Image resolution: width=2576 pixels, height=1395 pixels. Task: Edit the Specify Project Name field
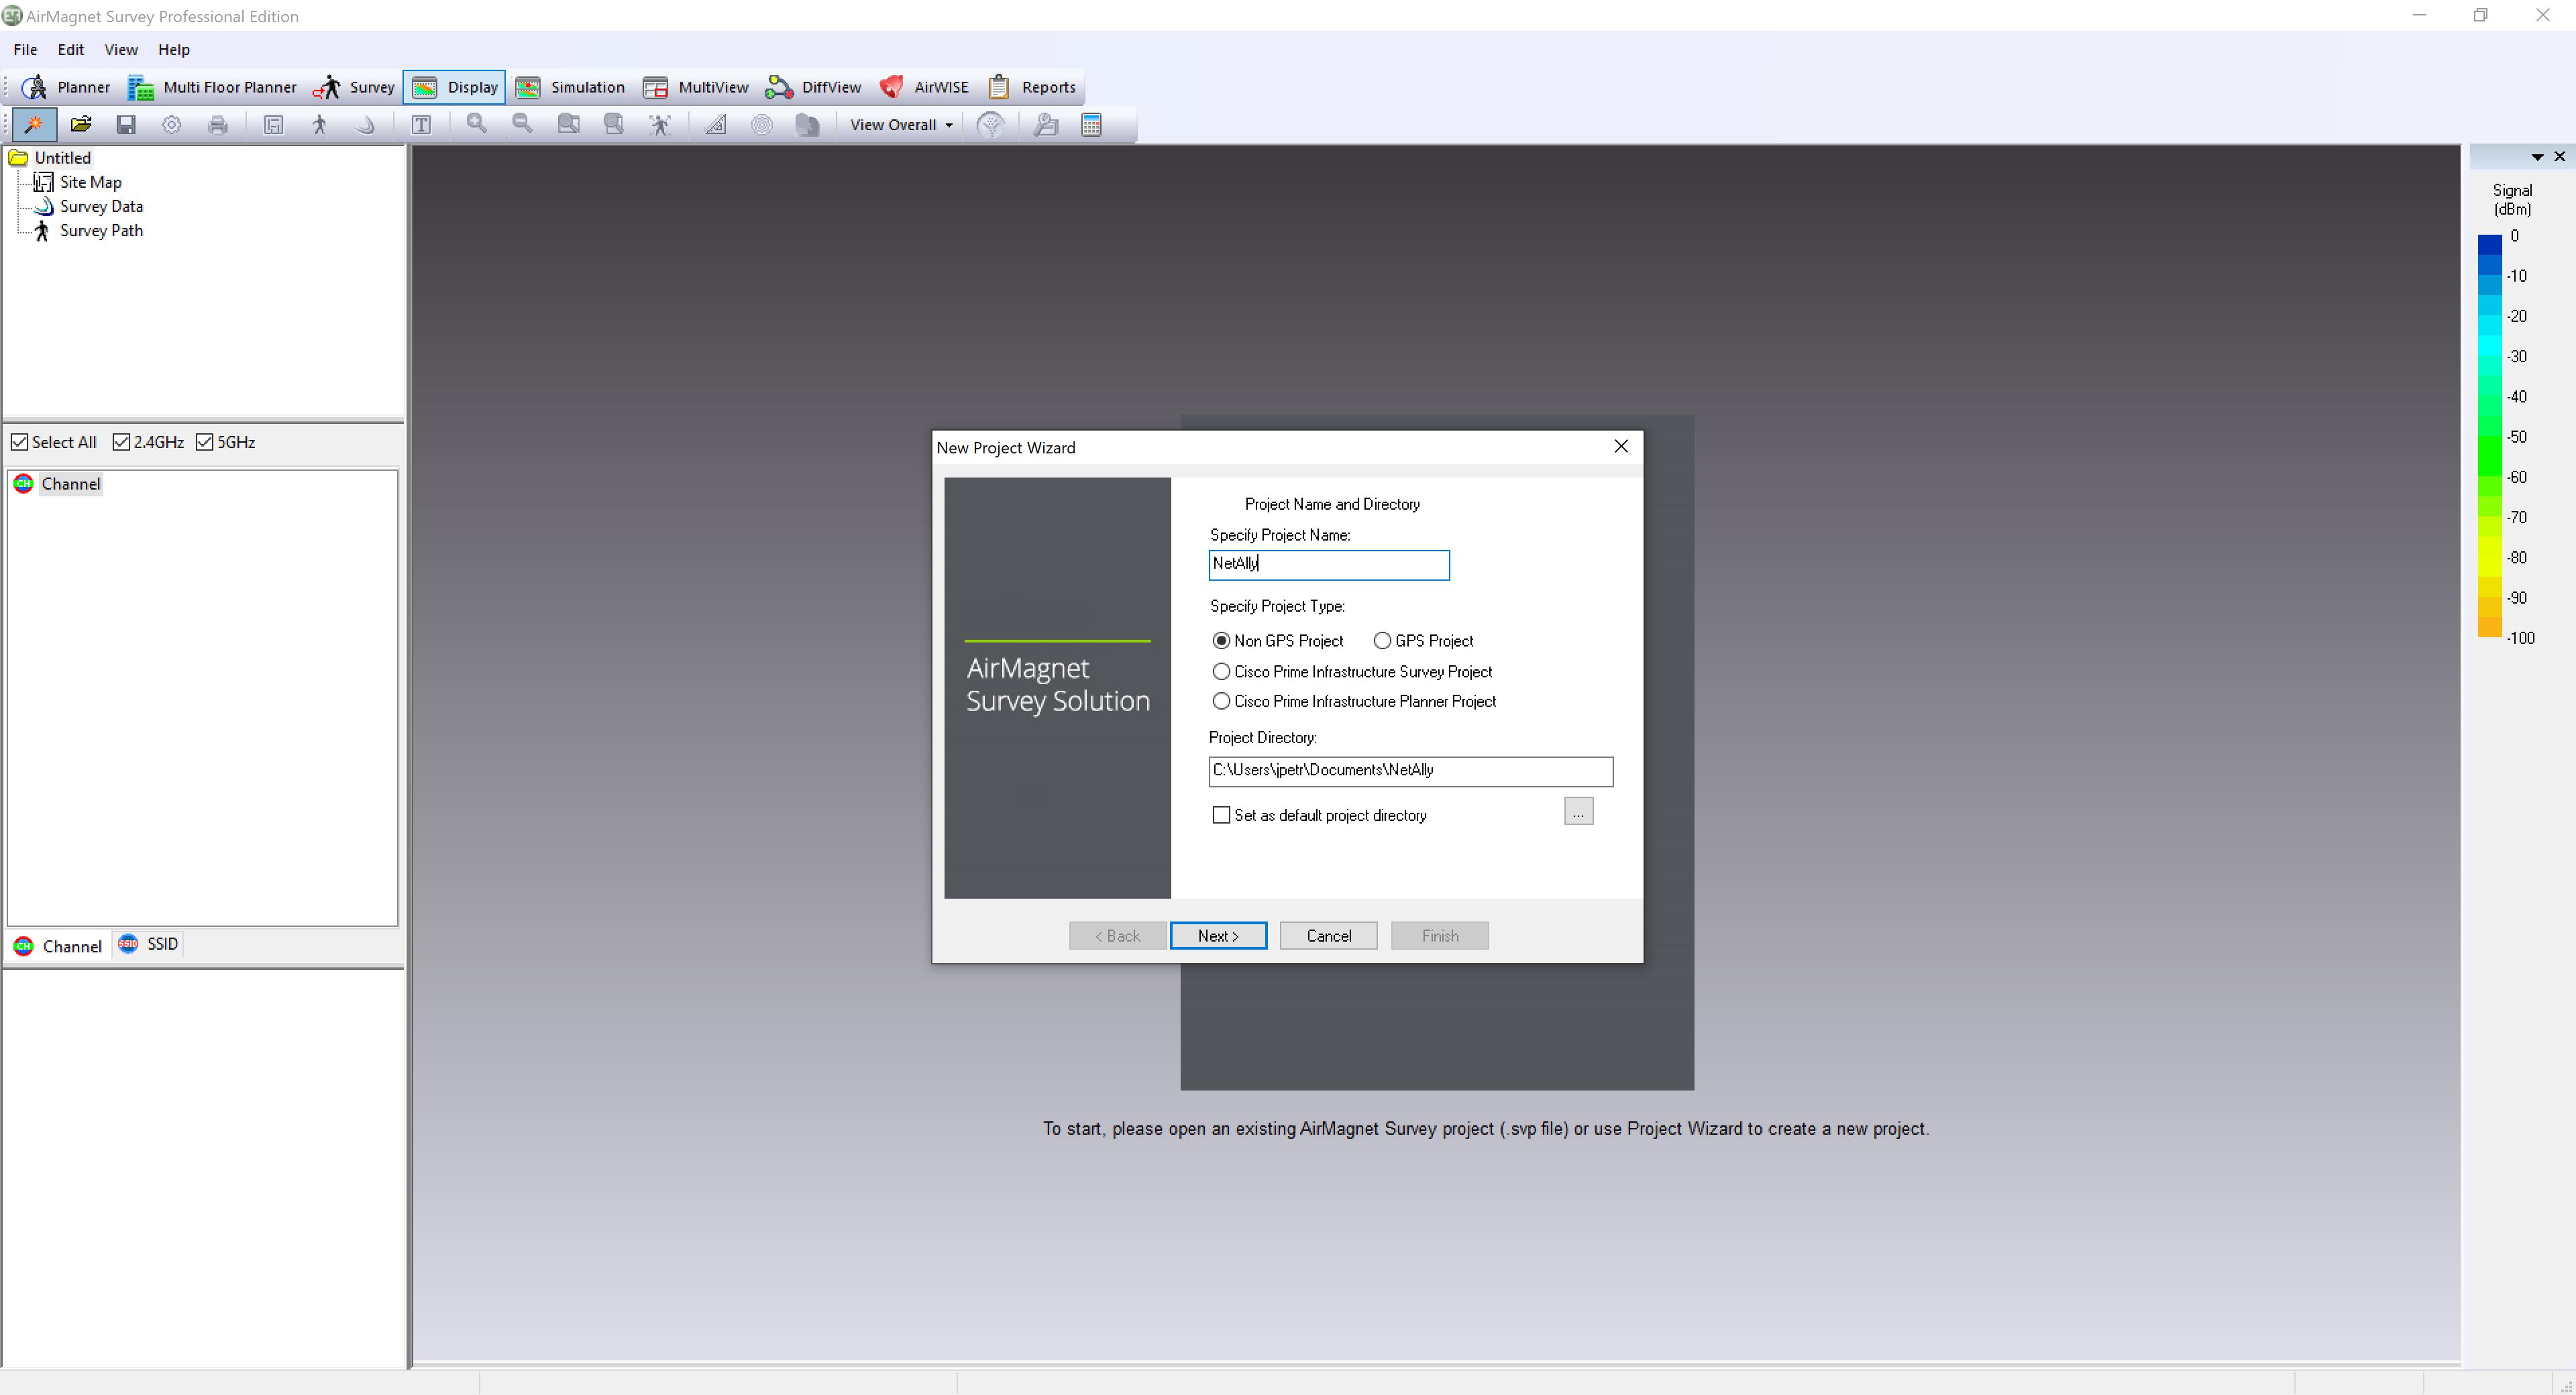point(1329,564)
